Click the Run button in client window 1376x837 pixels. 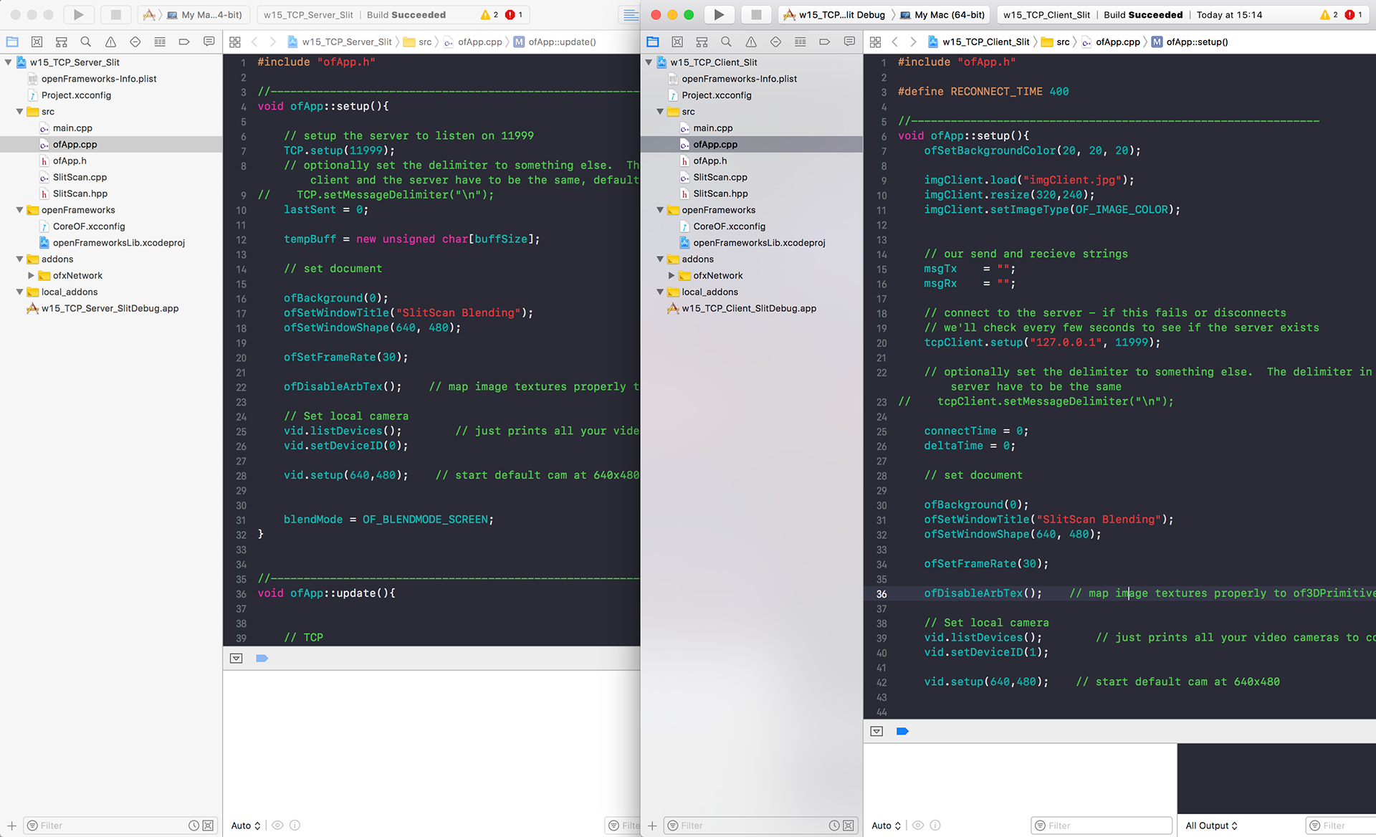(719, 14)
